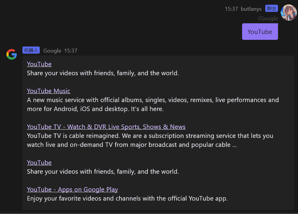This screenshot has height=214, width=298.
Task: Click the butlanys username
Action: click(251, 9)
